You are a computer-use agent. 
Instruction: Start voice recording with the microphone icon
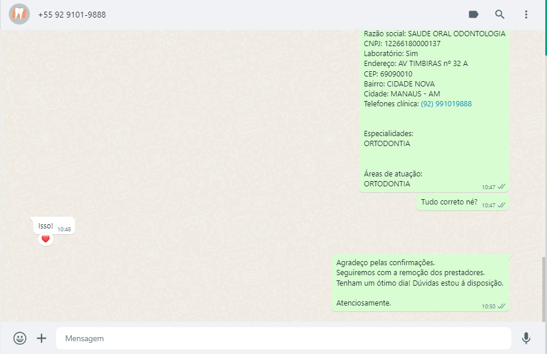[x=526, y=338]
